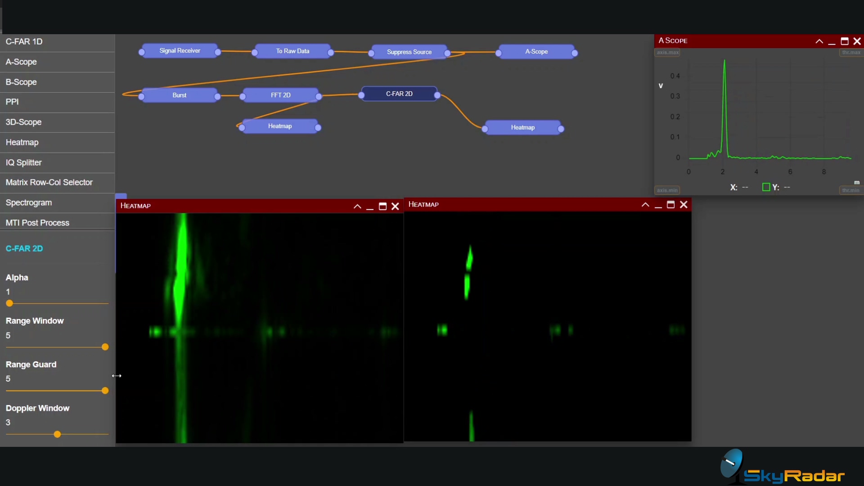Select the C-FAR 2D node
The height and width of the screenshot is (486, 864).
pos(399,94)
